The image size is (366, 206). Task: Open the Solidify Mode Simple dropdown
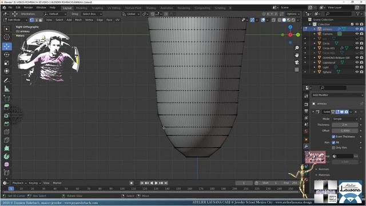tap(345, 119)
